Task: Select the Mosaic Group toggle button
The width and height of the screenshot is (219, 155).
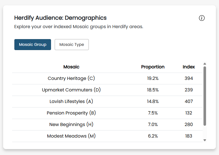Action: pyautogui.click(x=33, y=44)
